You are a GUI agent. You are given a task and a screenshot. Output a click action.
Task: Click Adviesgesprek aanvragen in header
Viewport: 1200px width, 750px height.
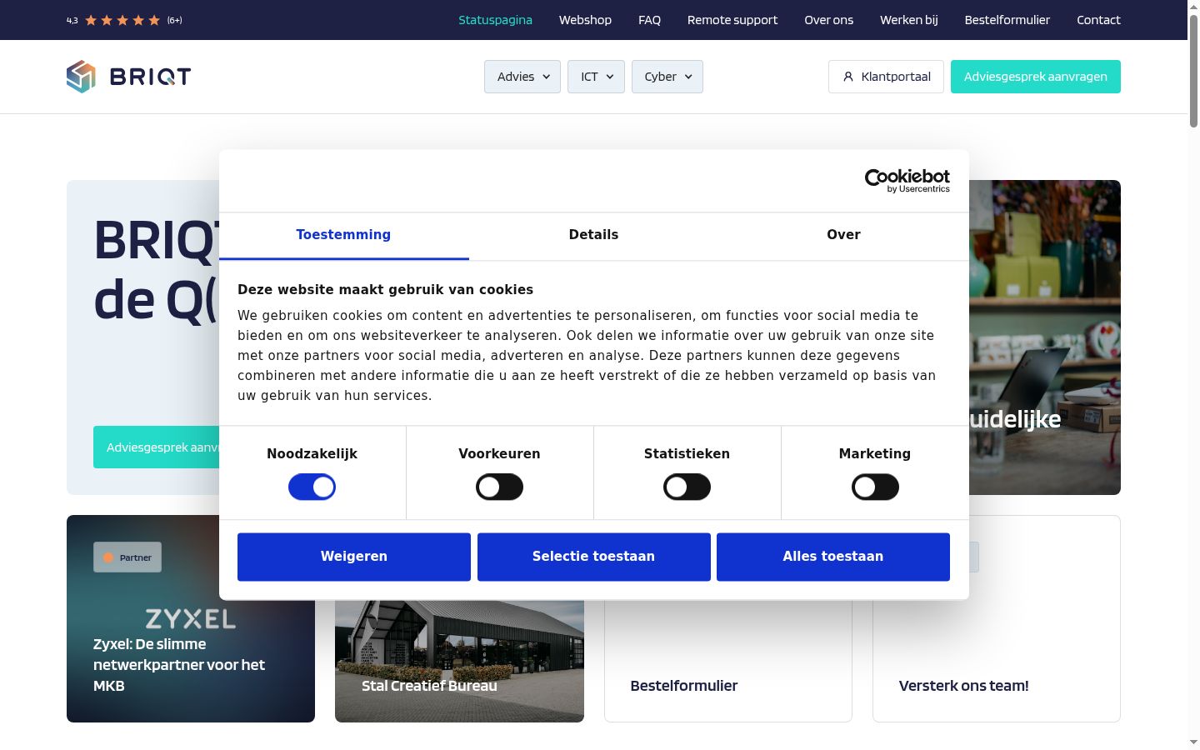click(1036, 77)
